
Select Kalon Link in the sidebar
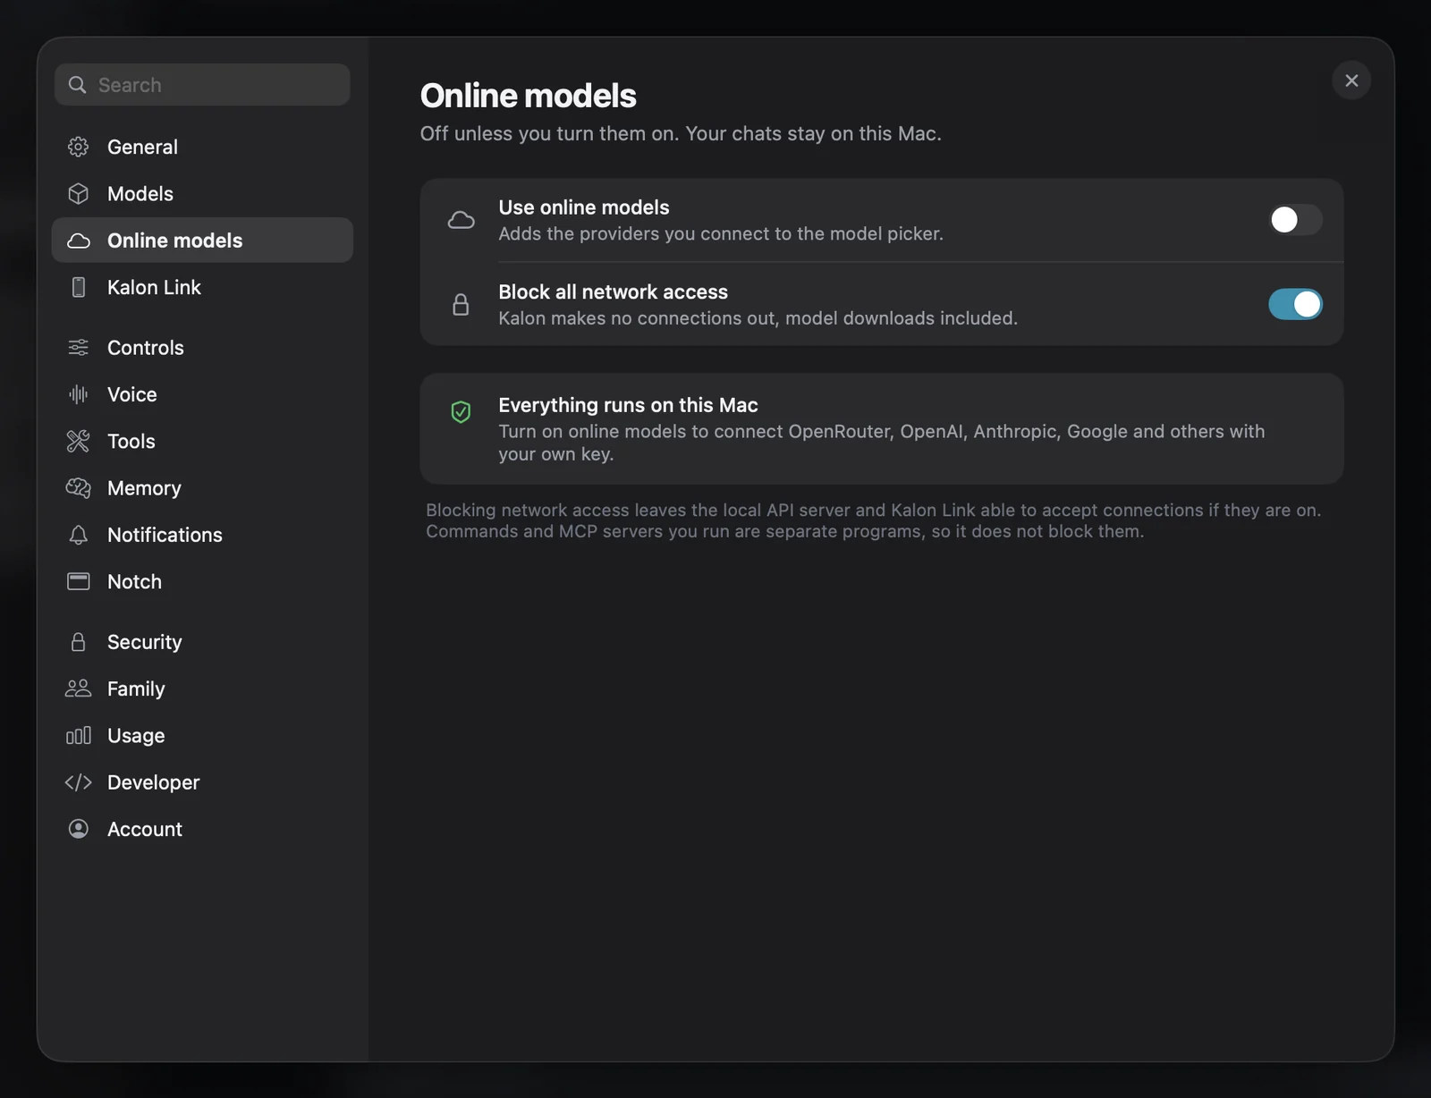point(202,287)
